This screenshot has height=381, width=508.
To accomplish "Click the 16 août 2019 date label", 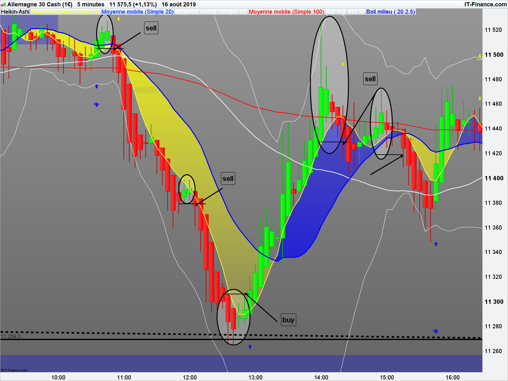I will (x=179, y=4).
